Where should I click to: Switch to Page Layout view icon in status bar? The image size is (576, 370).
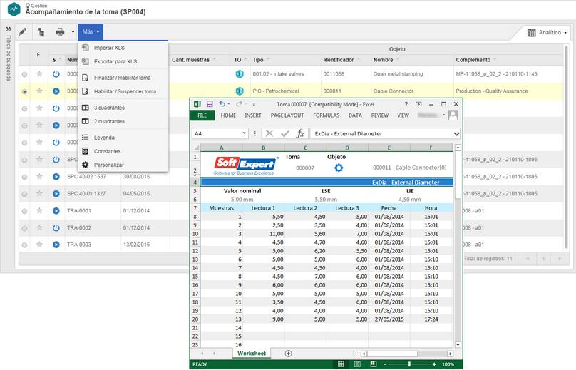(x=357, y=364)
